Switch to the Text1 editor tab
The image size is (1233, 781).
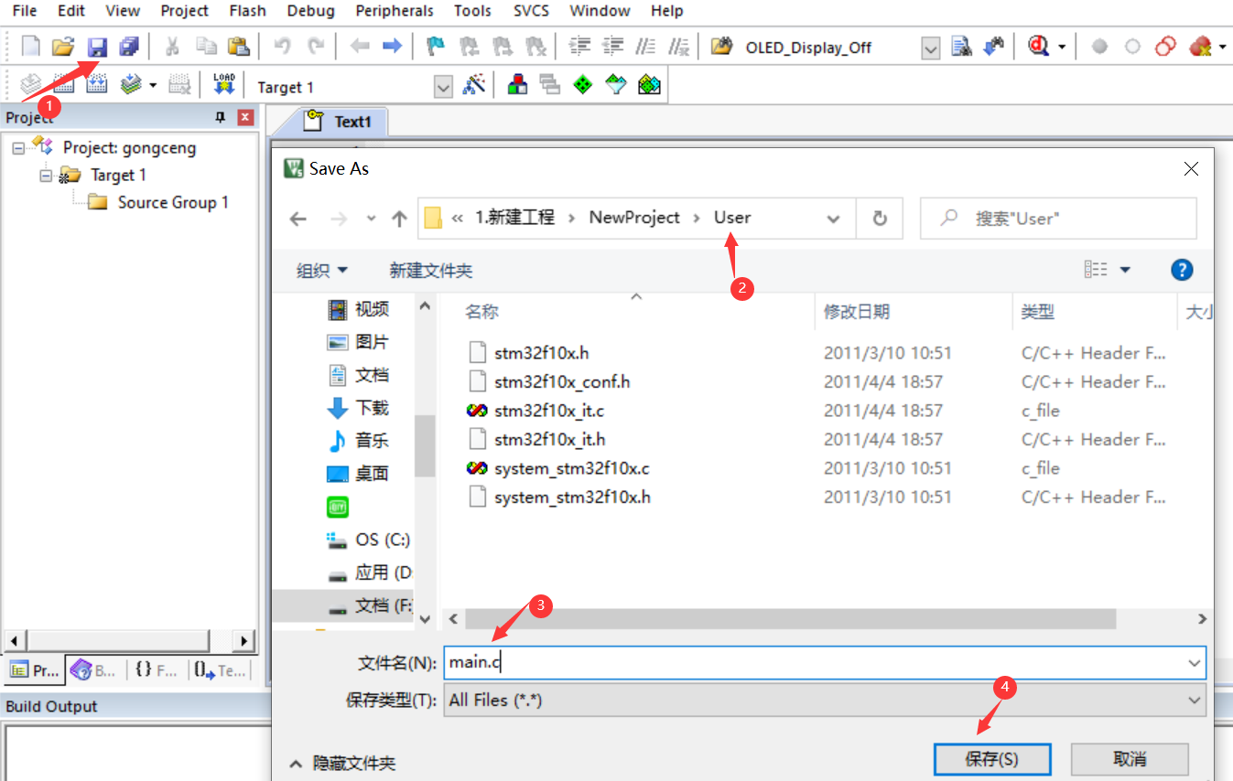click(343, 121)
